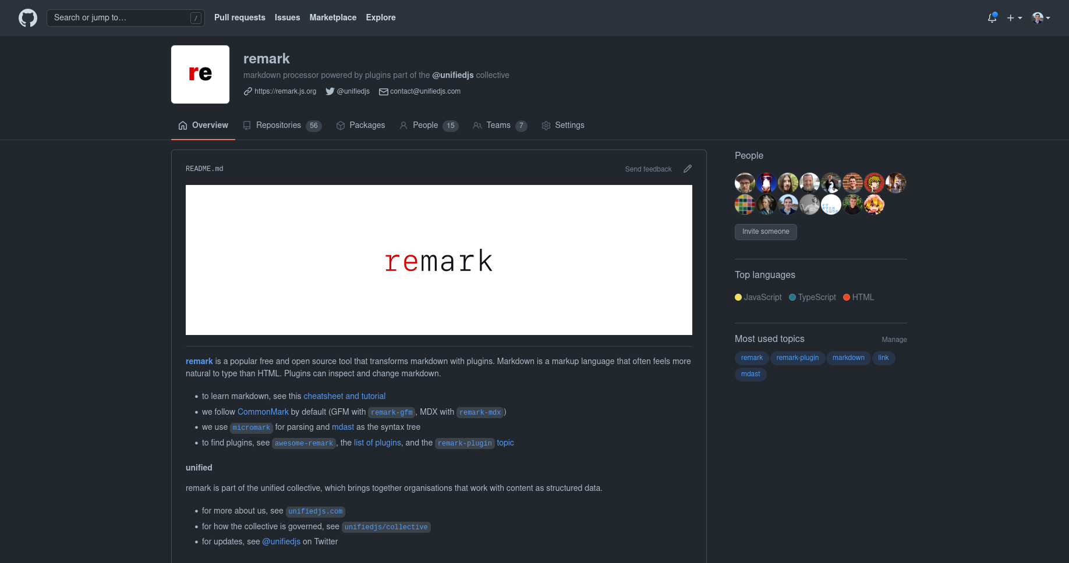Open the micromark code link
Viewport: 1069px width, 563px height.
click(x=251, y=427)
